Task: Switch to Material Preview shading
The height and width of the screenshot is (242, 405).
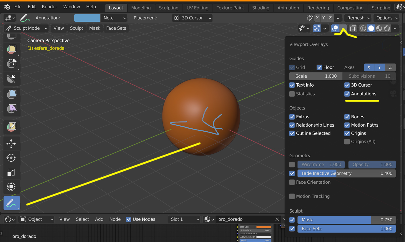Action: tap(379, 28)
